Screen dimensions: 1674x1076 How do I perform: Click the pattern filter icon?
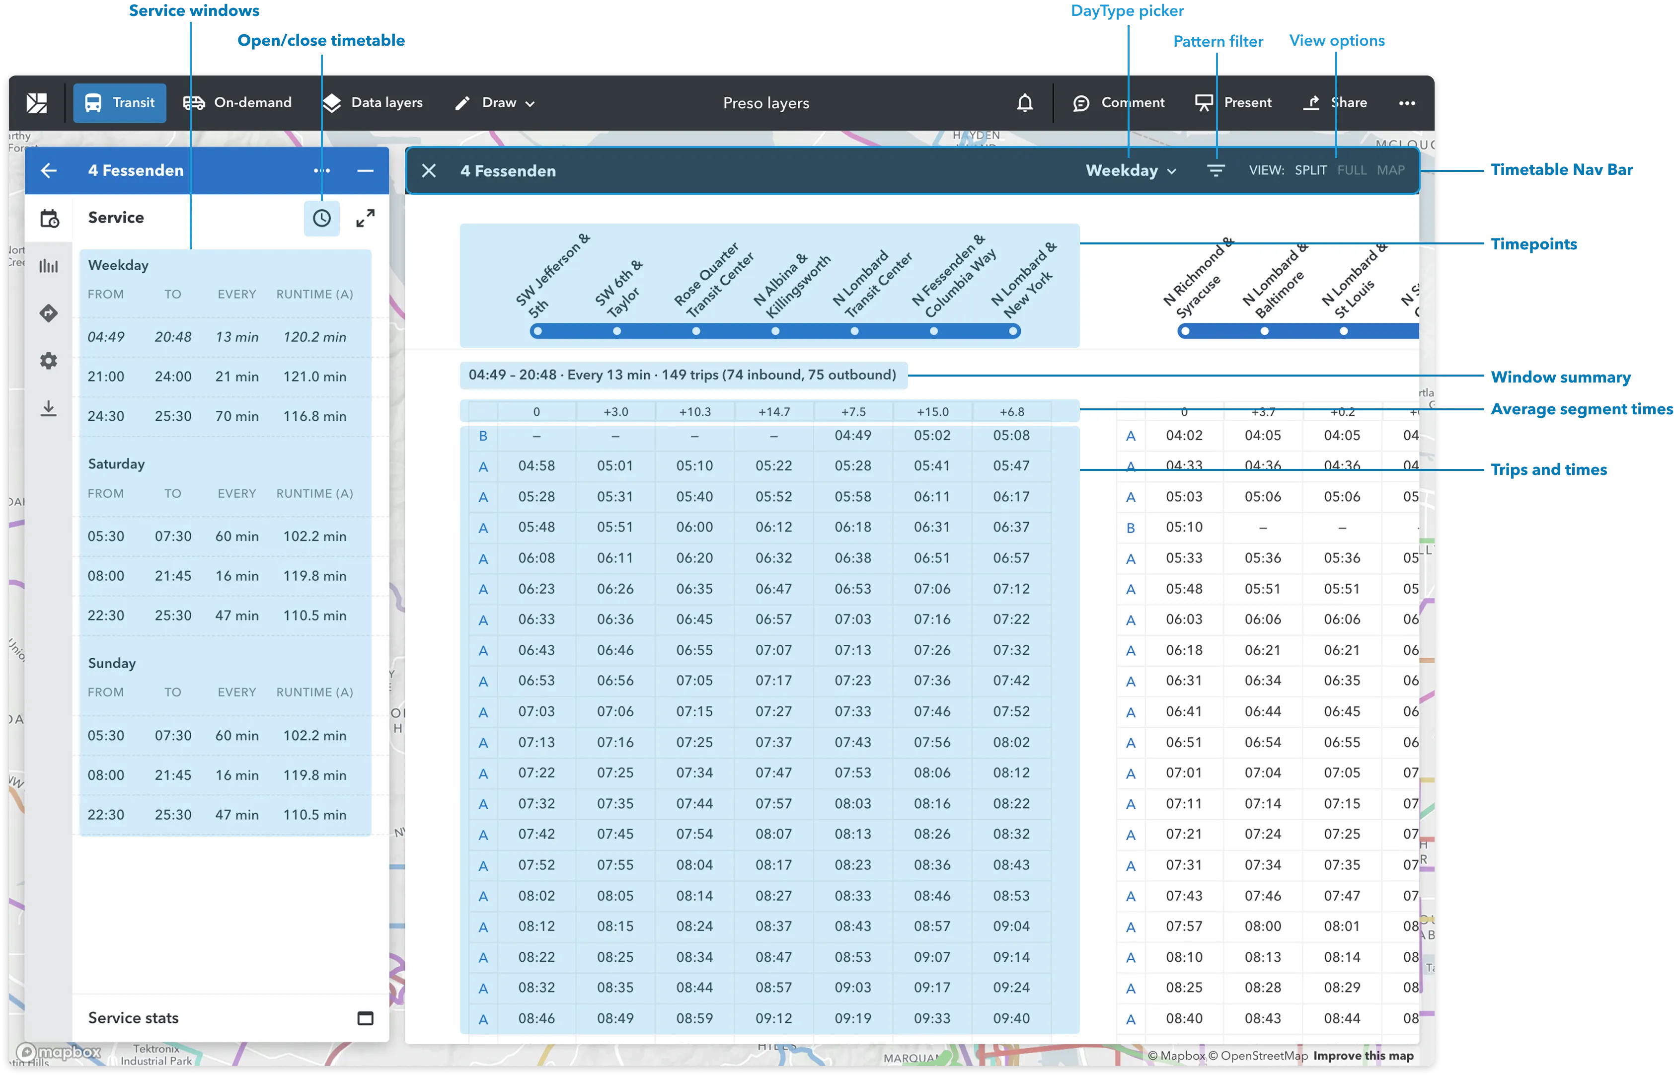1216,170
